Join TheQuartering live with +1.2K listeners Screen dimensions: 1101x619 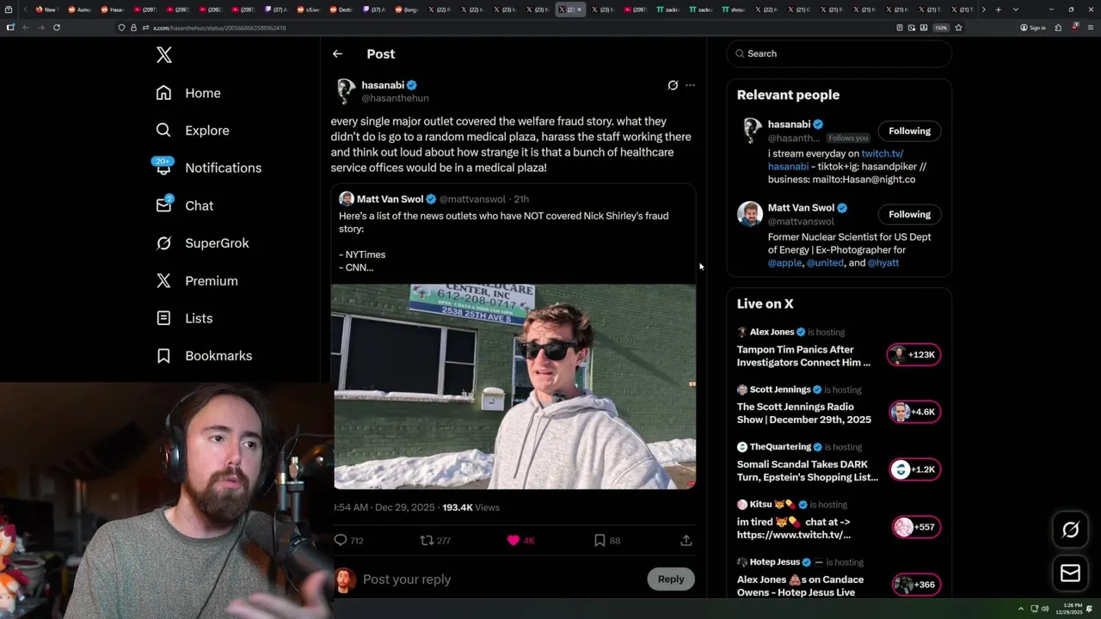click(913, 469)
